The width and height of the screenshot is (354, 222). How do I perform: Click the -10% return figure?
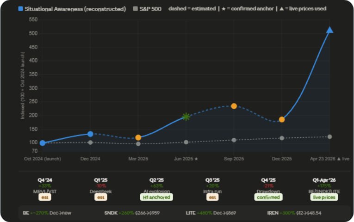coord(101,186)
